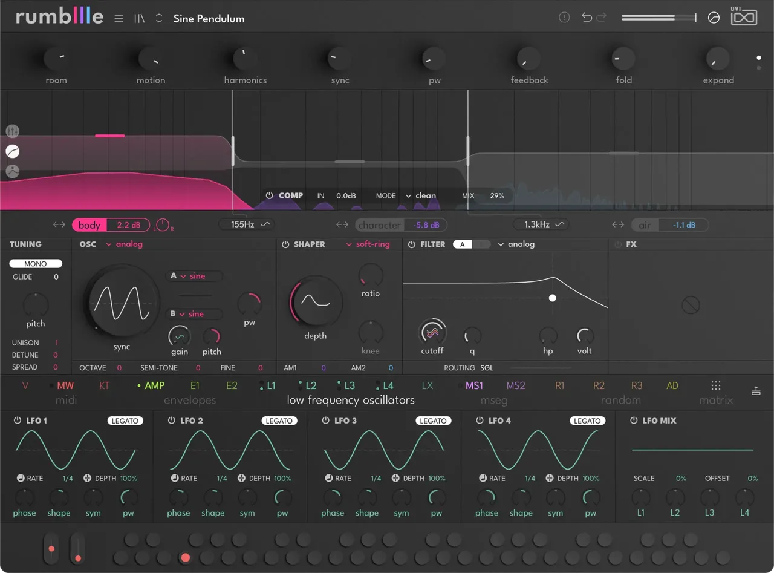Open the hamburger menu next to logo

click(119, 18)
